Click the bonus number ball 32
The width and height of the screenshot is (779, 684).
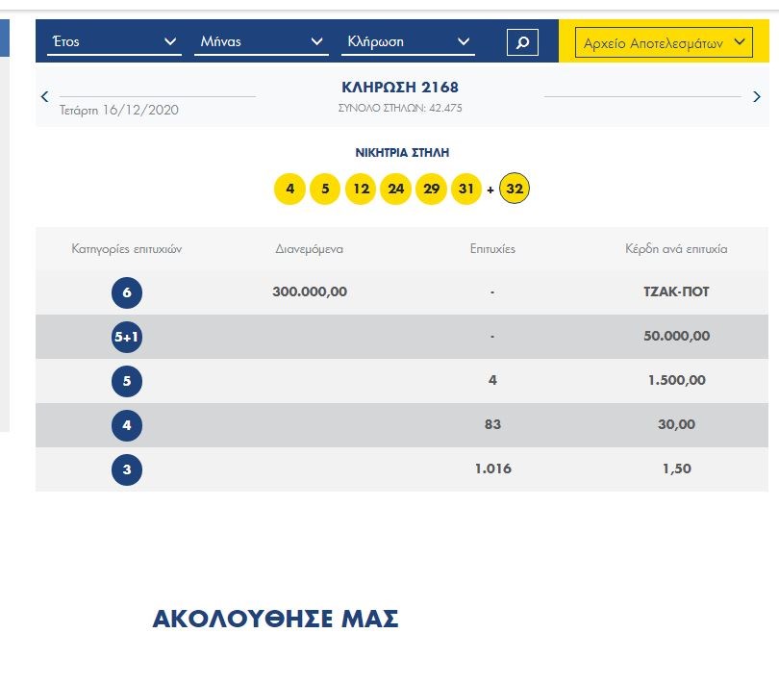click(515, 189)
